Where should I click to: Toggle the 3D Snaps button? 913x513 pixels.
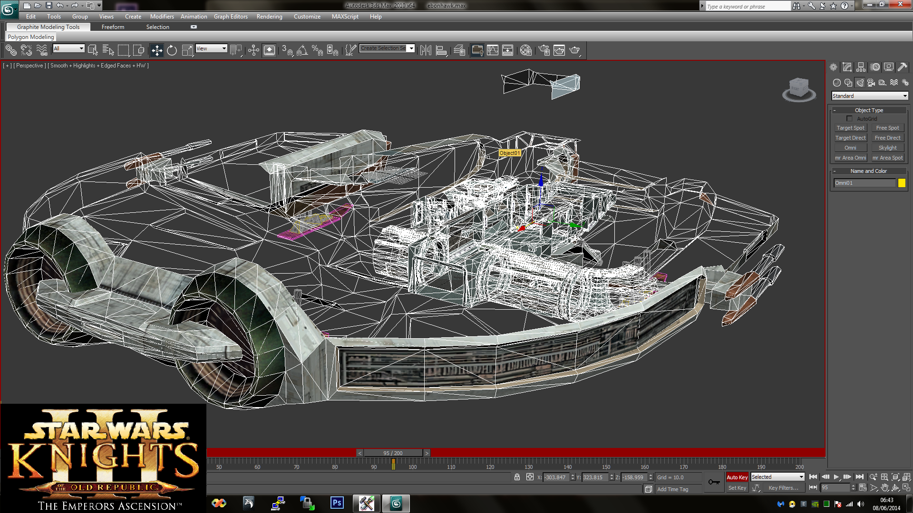click(x=287, y=50)
